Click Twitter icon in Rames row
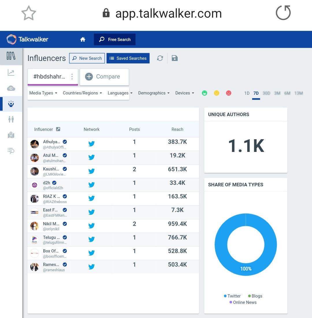Image resolution: width=312 pixels, height=318 pixels. pyautogui.click(x=92, y=267)
